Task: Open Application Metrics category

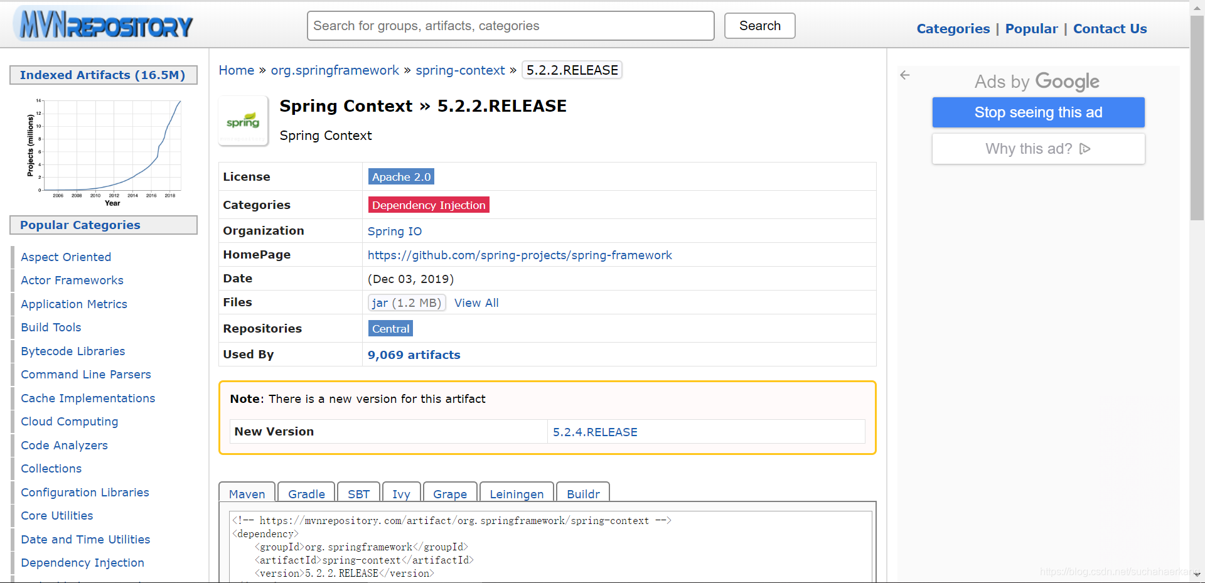Action: (74, 304)
